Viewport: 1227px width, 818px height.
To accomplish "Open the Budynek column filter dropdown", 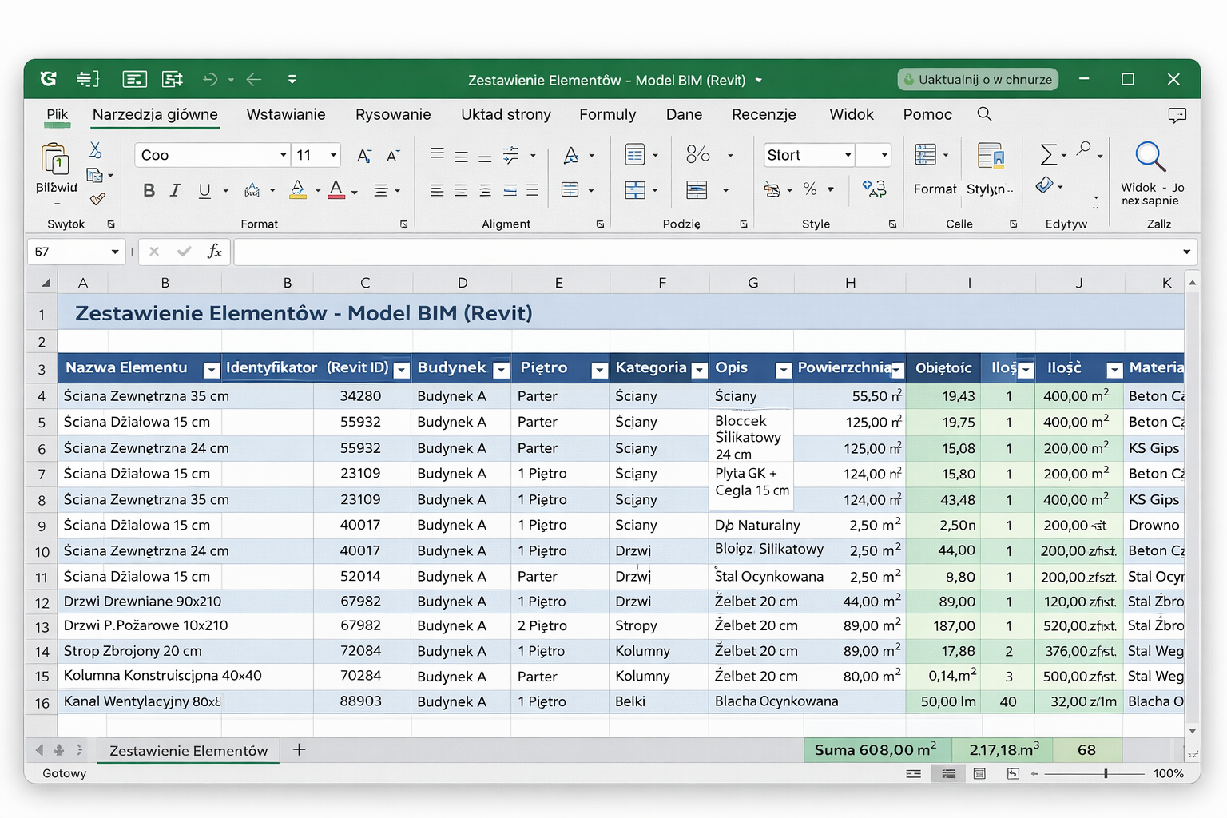I will (501, 370).
